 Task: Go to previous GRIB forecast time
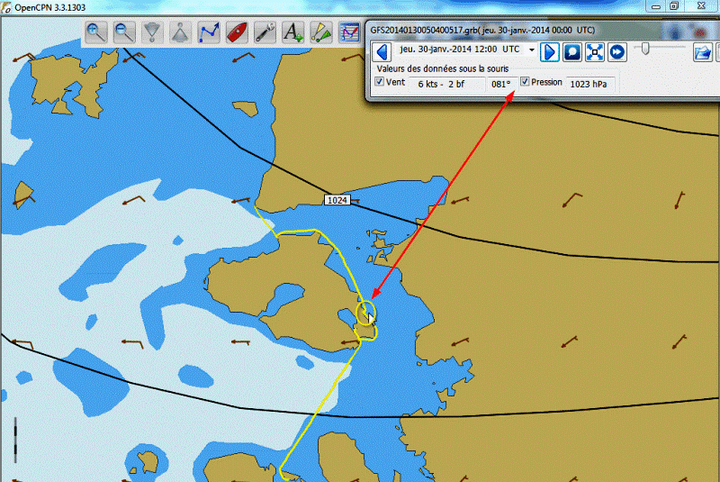point(382,52)
